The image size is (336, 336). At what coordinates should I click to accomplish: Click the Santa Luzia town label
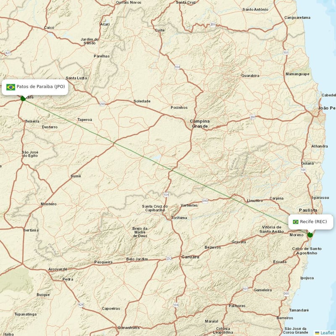(x=76, y=78)
